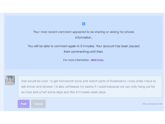This screenshot has width=165, height=124.
Task: Click the blue comment bubble icon
Action: point(84,24)
